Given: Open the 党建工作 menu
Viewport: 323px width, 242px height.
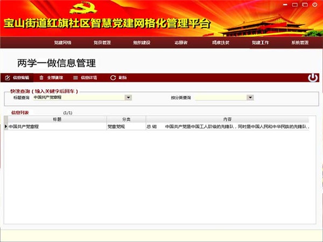Looking at the screenshot, I should coord(260,42).
